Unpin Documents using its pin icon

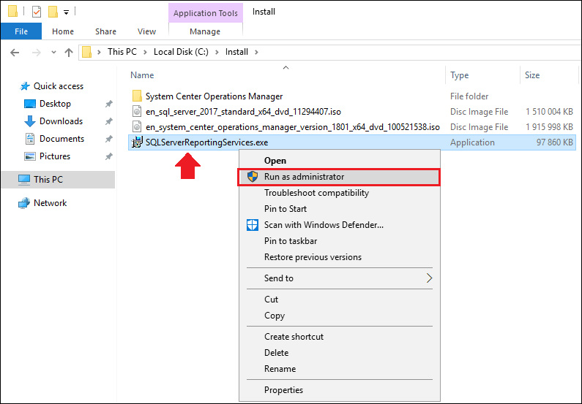click(x=109, y=139)
